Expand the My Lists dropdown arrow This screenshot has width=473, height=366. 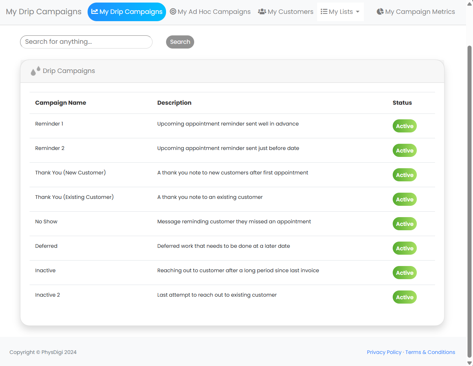point(358,12)
